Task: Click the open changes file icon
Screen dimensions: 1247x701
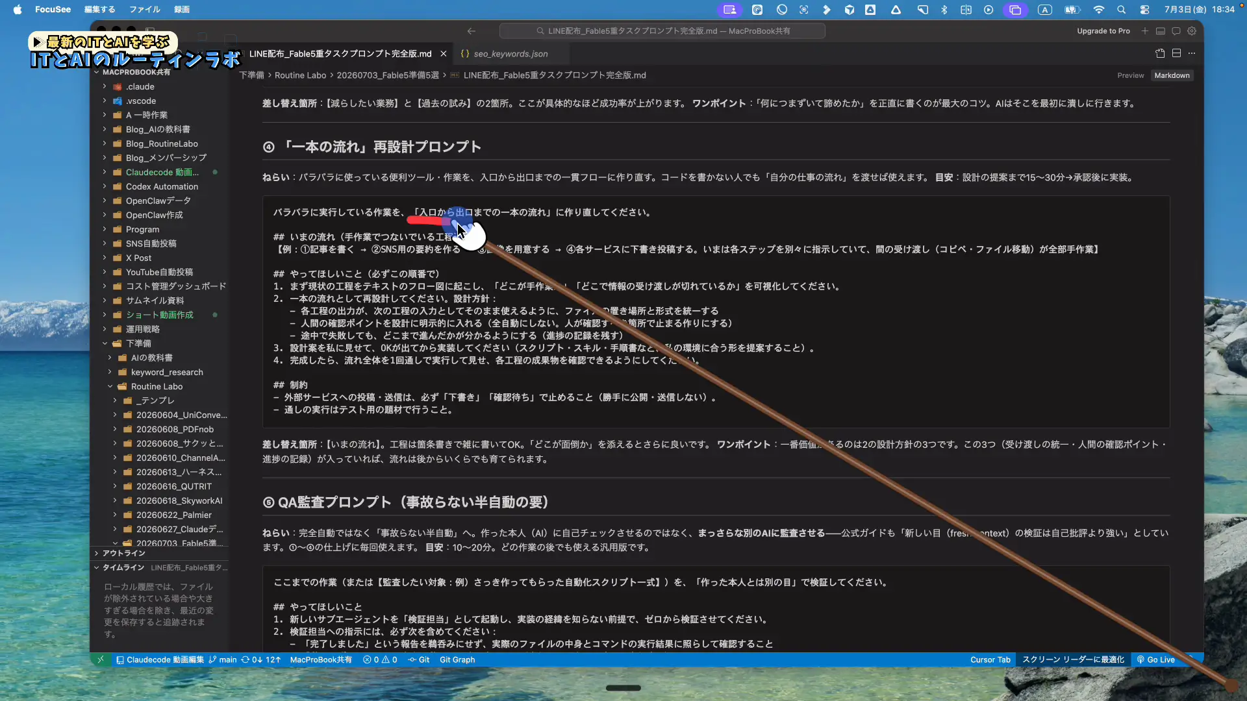Action: (x=1161, y=53)
